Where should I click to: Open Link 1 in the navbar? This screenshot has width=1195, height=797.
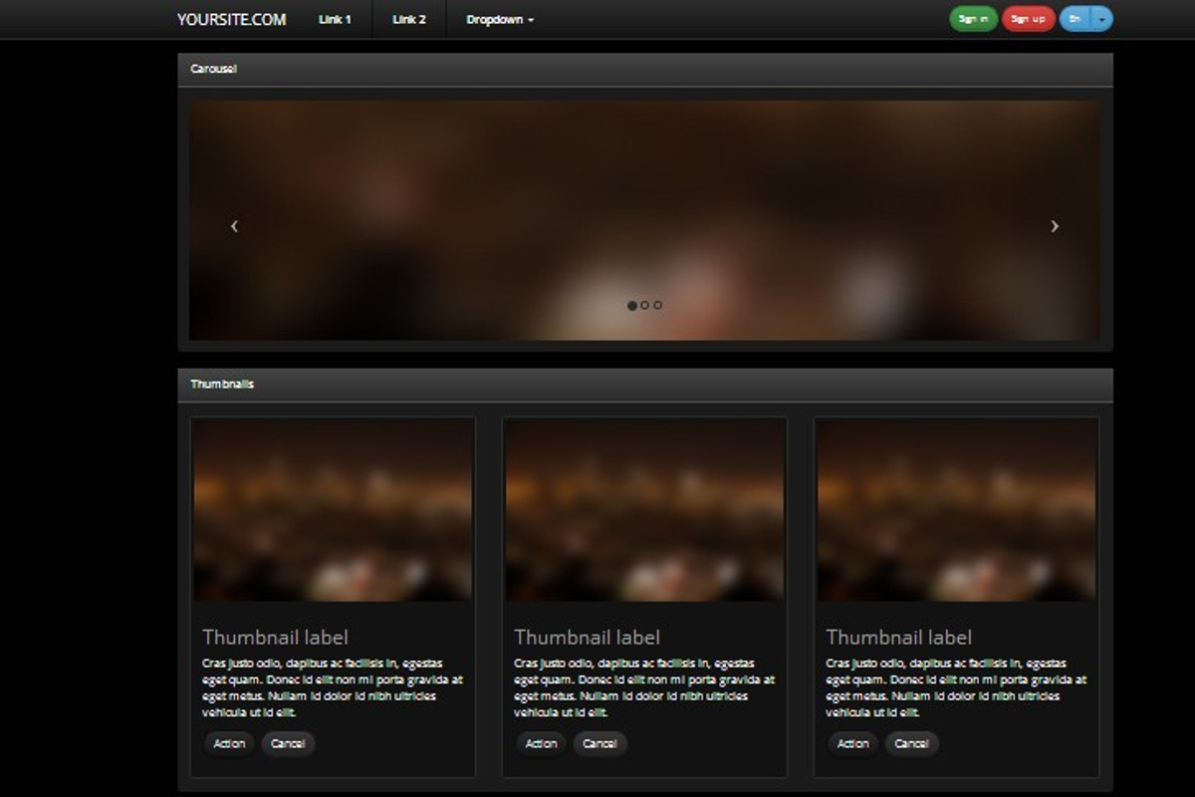pyautogui.click(x=334, y=19)
